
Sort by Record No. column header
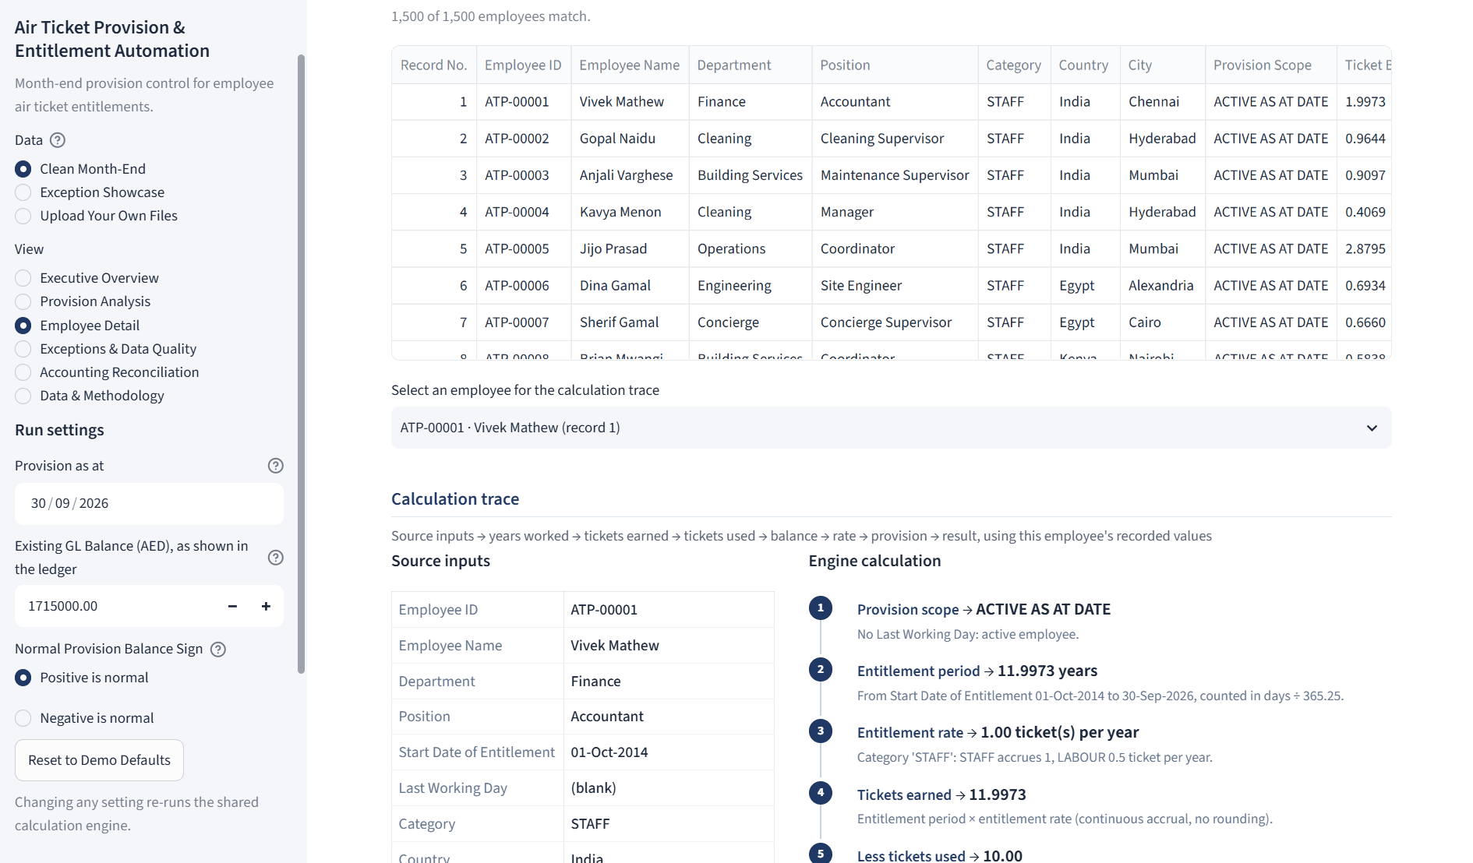[x=433, y=65]
